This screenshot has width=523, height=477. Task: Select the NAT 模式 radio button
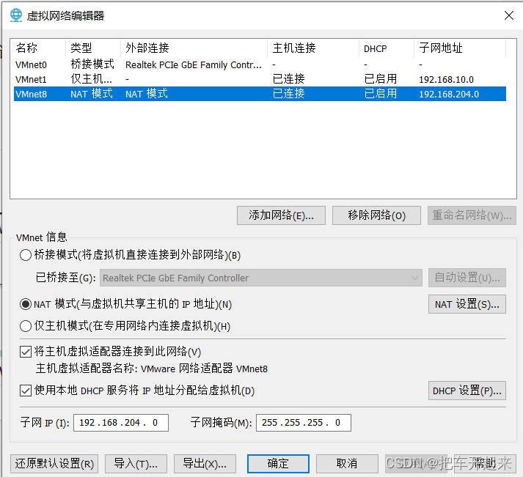pos(26,304)
